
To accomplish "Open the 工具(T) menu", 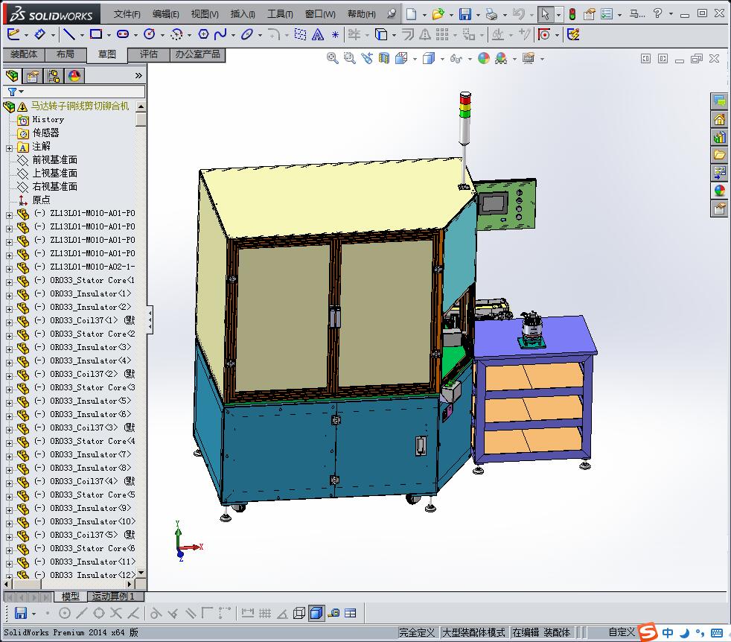I will click(280, 14).
